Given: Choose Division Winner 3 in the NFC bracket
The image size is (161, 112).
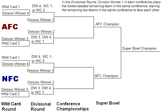Looking at the screenshot, I should pyautogui.click(x=15, y=89).
